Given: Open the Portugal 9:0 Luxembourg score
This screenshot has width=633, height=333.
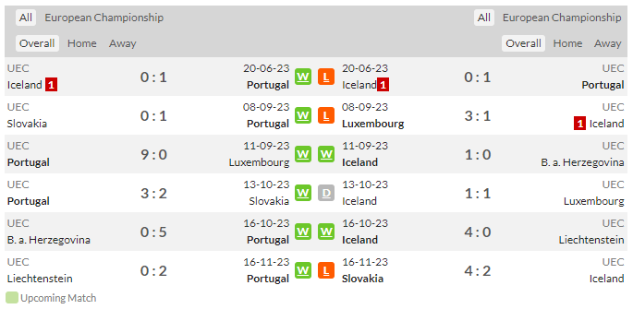Looking at the screenshot, I should (153, 154).
